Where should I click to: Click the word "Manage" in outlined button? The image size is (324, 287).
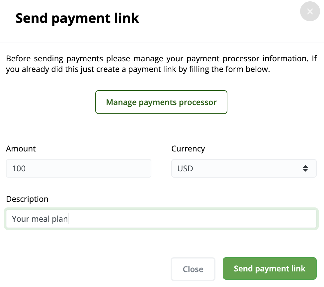(121, 102)
